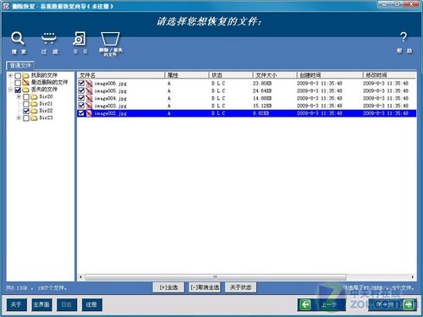The image size is (423, 317).
Task: Select the 普通文件 tab
Action: click(20, 66)
